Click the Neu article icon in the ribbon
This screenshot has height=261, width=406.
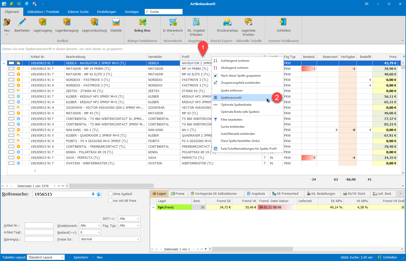tap(7, 22)
